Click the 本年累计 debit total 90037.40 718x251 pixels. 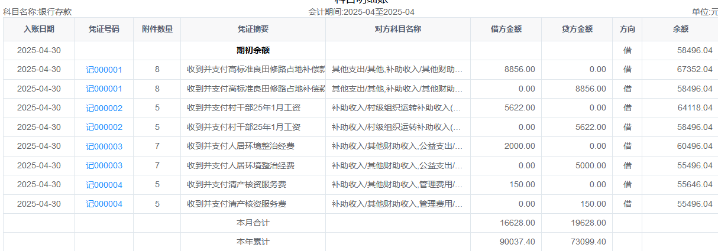(x=516, y=242)
